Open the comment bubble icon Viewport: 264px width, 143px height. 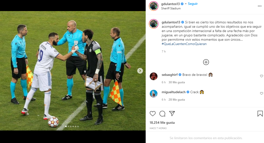click(162, 114)
